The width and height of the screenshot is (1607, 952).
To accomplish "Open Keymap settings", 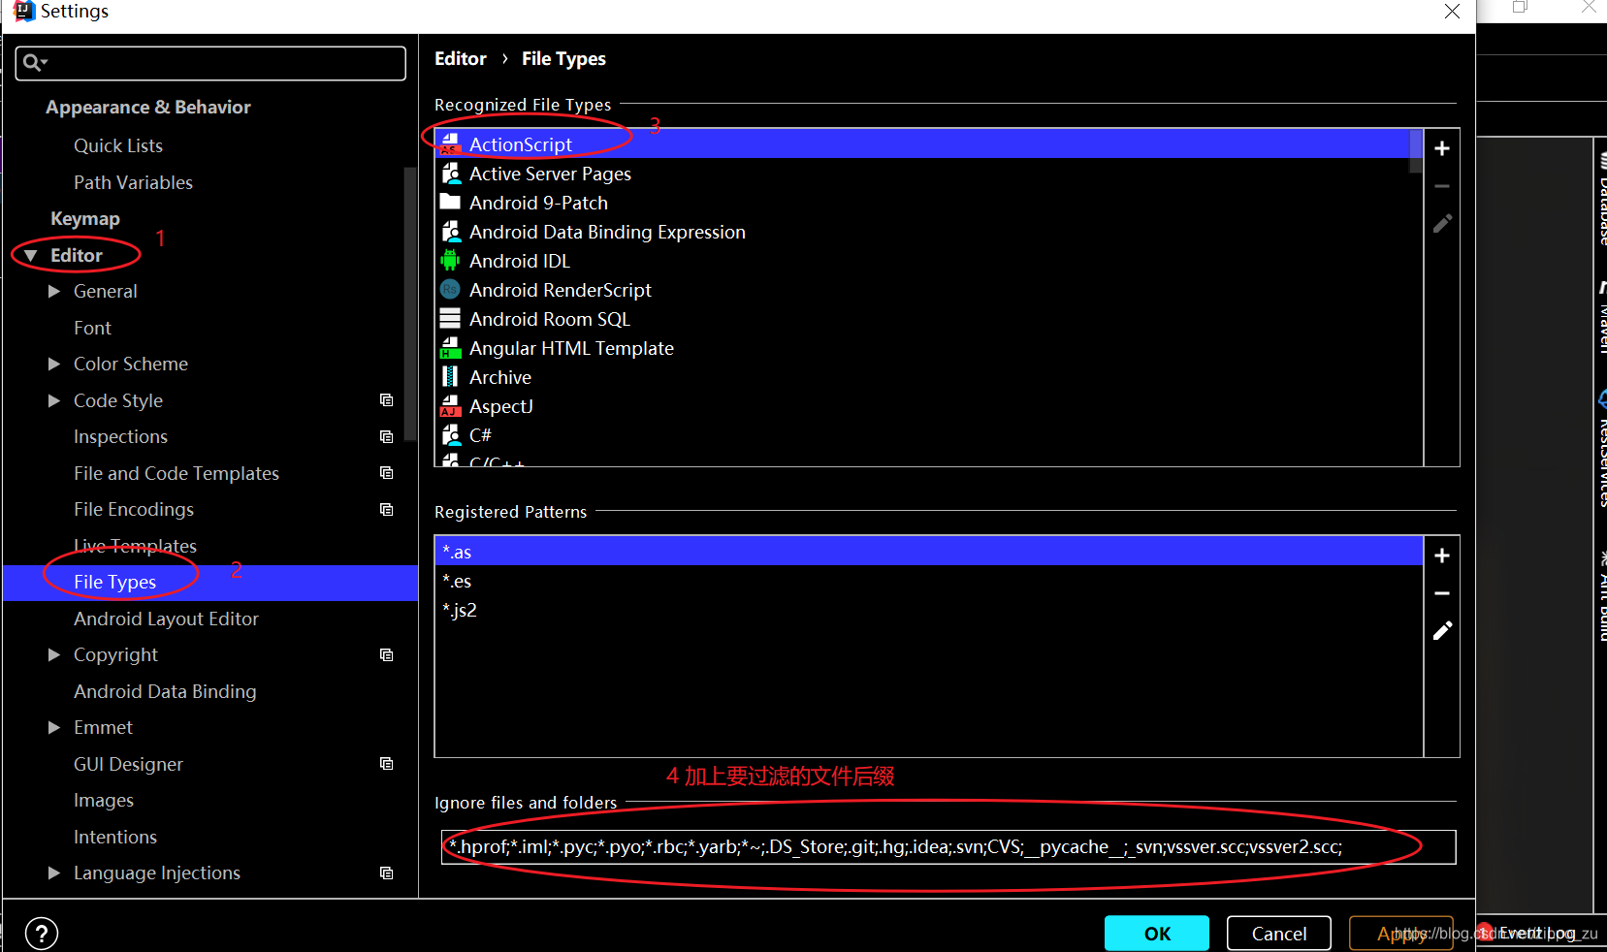I will point(85,219).
